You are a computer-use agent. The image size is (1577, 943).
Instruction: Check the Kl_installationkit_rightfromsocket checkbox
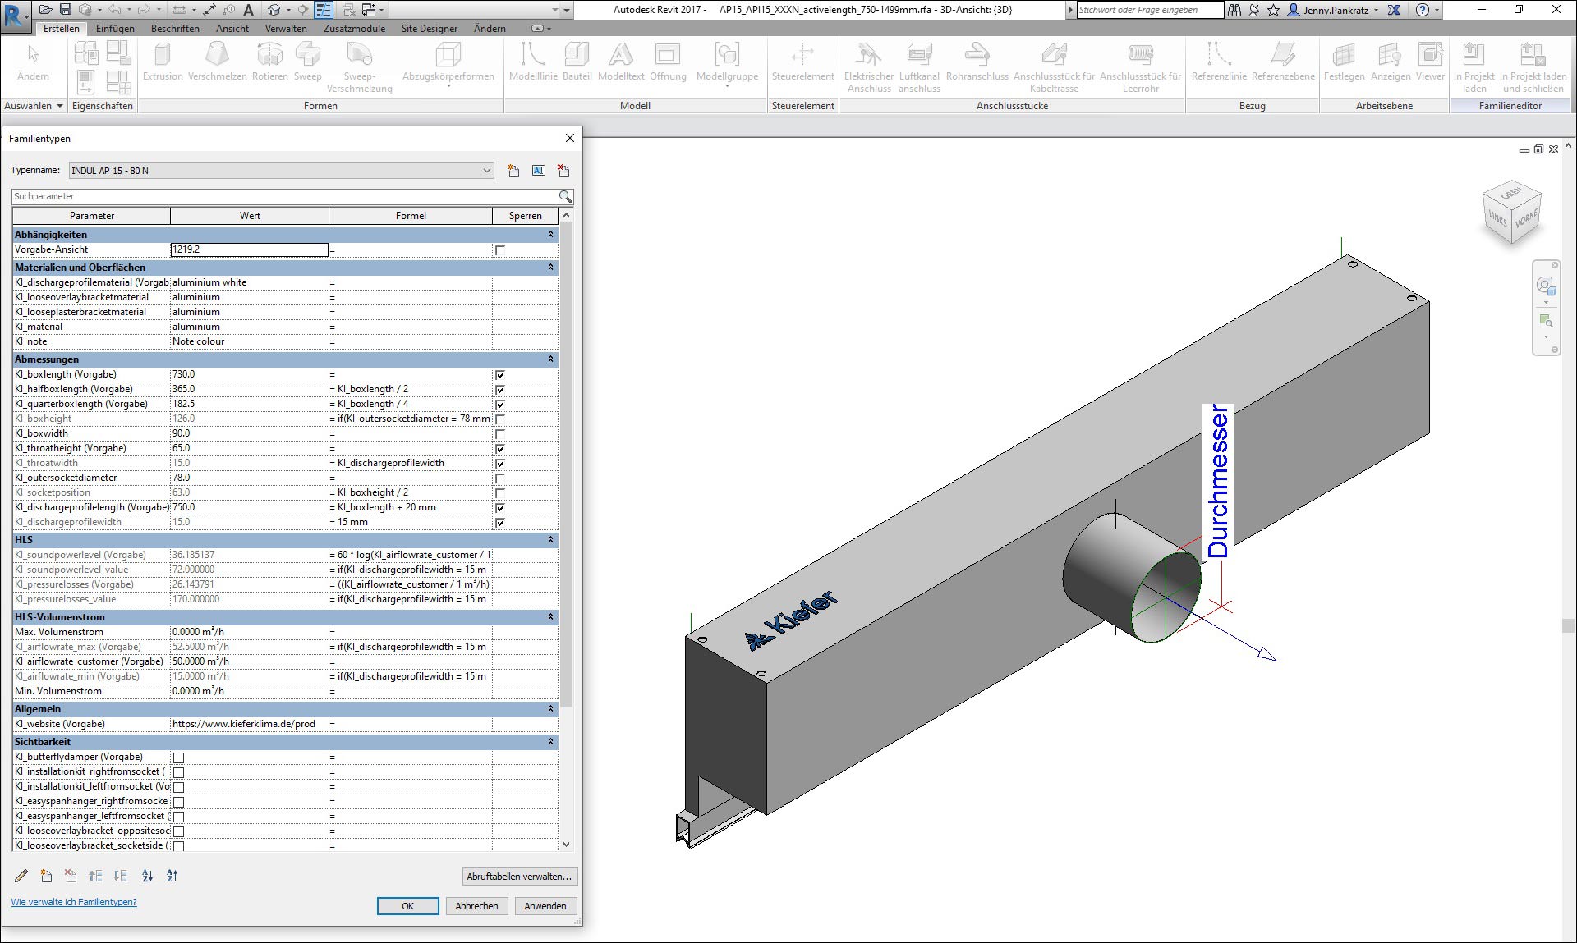[x=178, y=772]
